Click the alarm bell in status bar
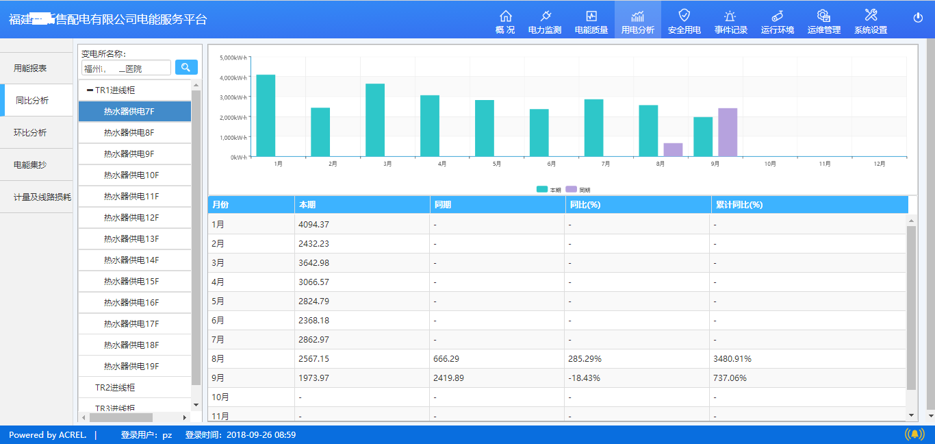Screen dimensions: 935x444 point(914,434)
